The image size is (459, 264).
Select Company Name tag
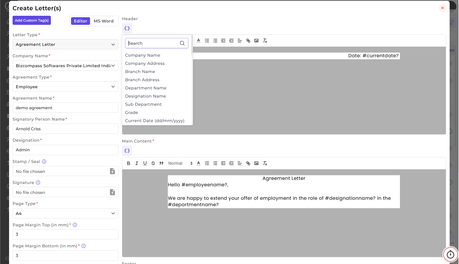[143, 55]
